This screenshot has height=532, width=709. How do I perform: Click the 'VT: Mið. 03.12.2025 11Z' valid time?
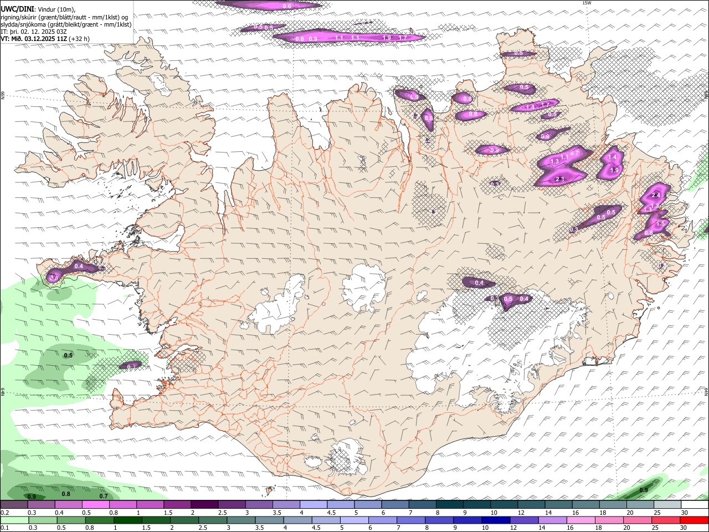point(34,39)
